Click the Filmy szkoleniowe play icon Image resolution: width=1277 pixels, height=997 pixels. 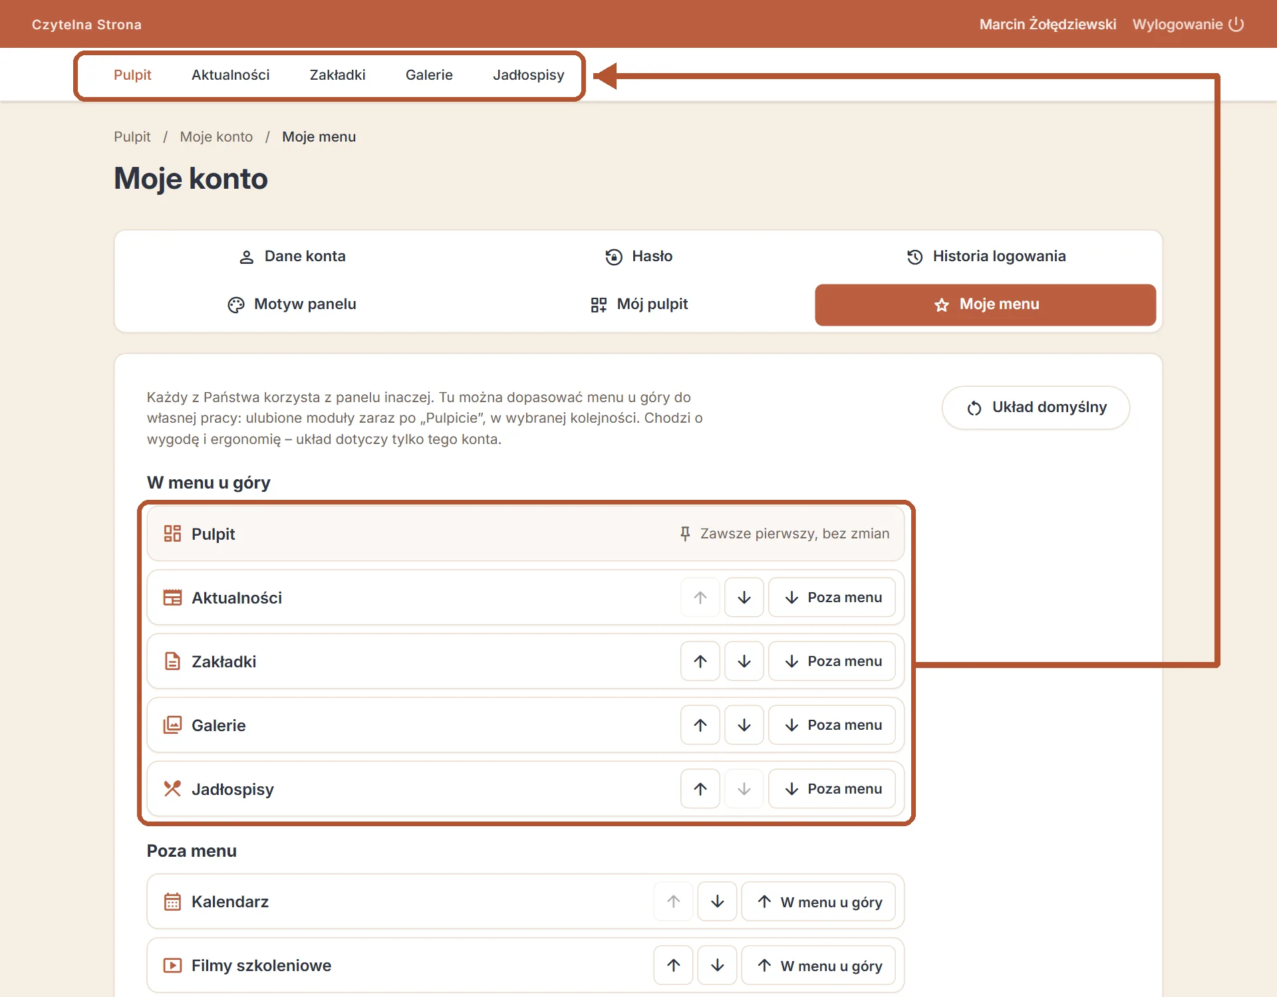(172, 966)
